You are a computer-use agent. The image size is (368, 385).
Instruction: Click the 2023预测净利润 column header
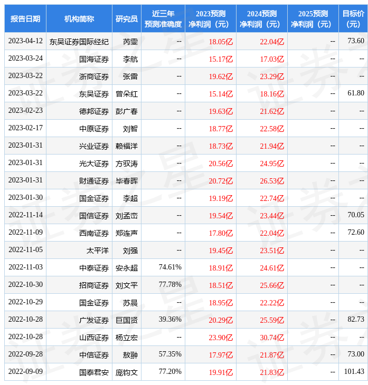[211, 18]
